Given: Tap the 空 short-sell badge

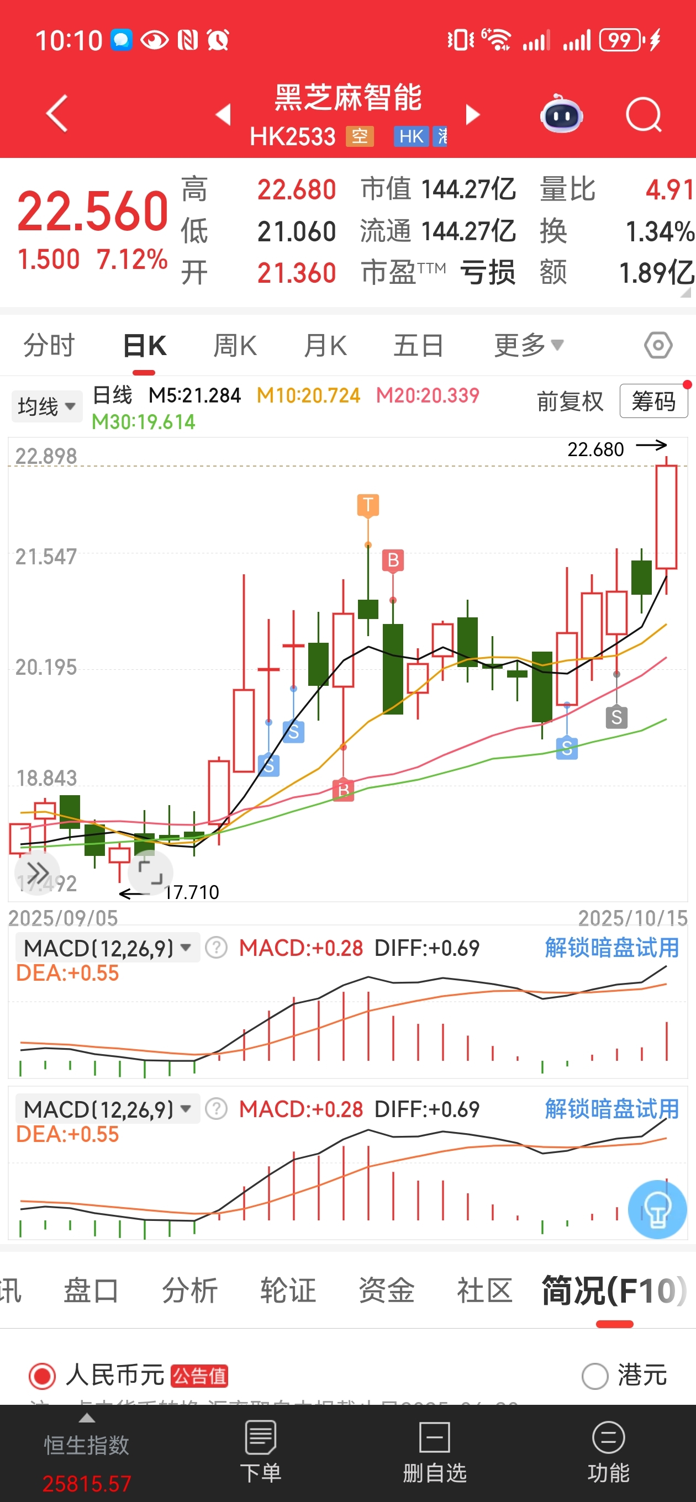Looking at the screenshot, I should (360, 136).
